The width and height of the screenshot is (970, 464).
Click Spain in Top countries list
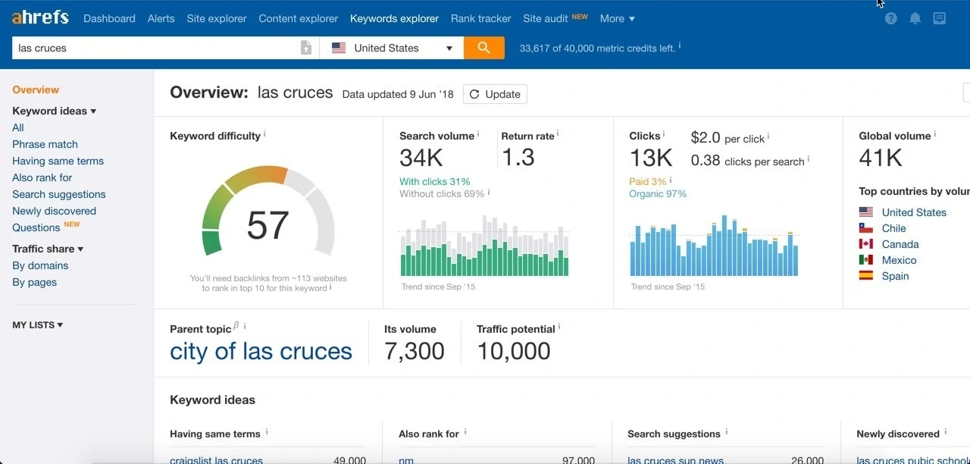click(x=895, y=276)
